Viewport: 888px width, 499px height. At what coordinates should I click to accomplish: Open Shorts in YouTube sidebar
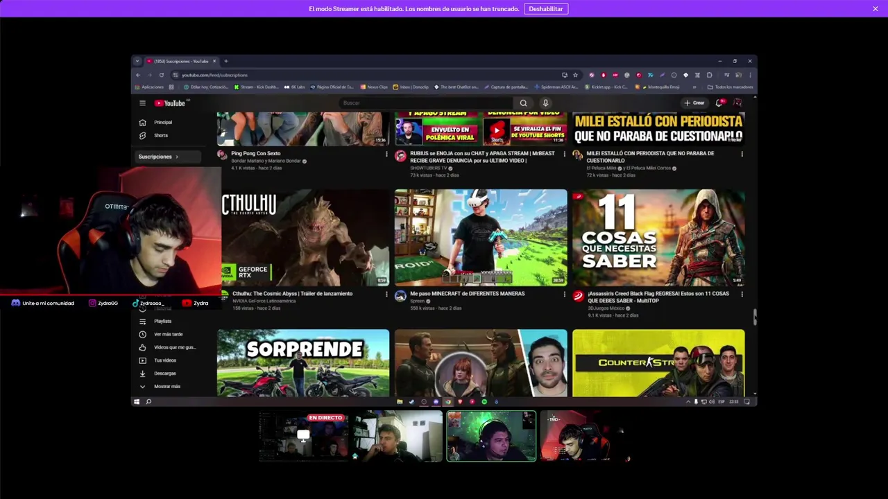pos(166,136)
